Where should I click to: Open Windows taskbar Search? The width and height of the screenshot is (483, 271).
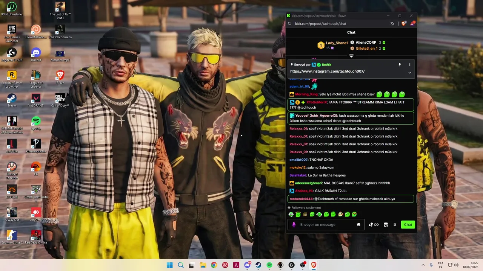[x=181, y=265]
